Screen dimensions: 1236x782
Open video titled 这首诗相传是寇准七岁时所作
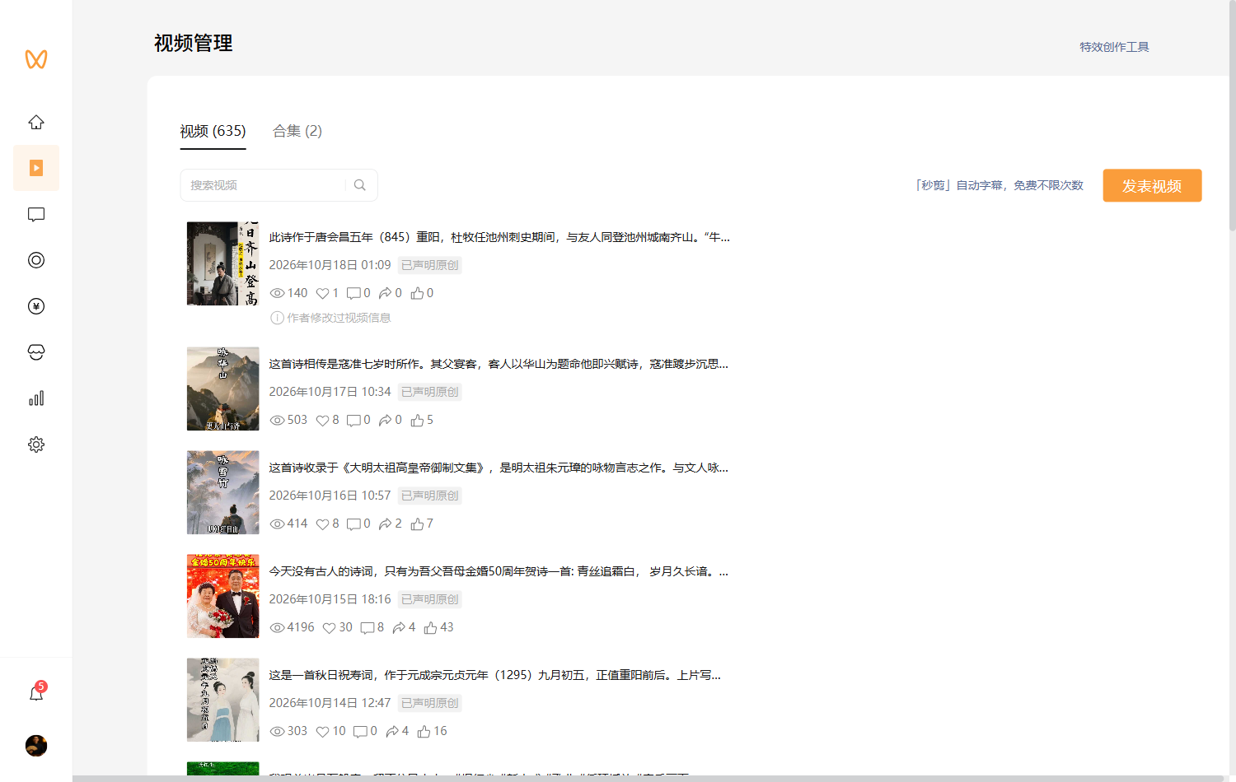[499, 364]
